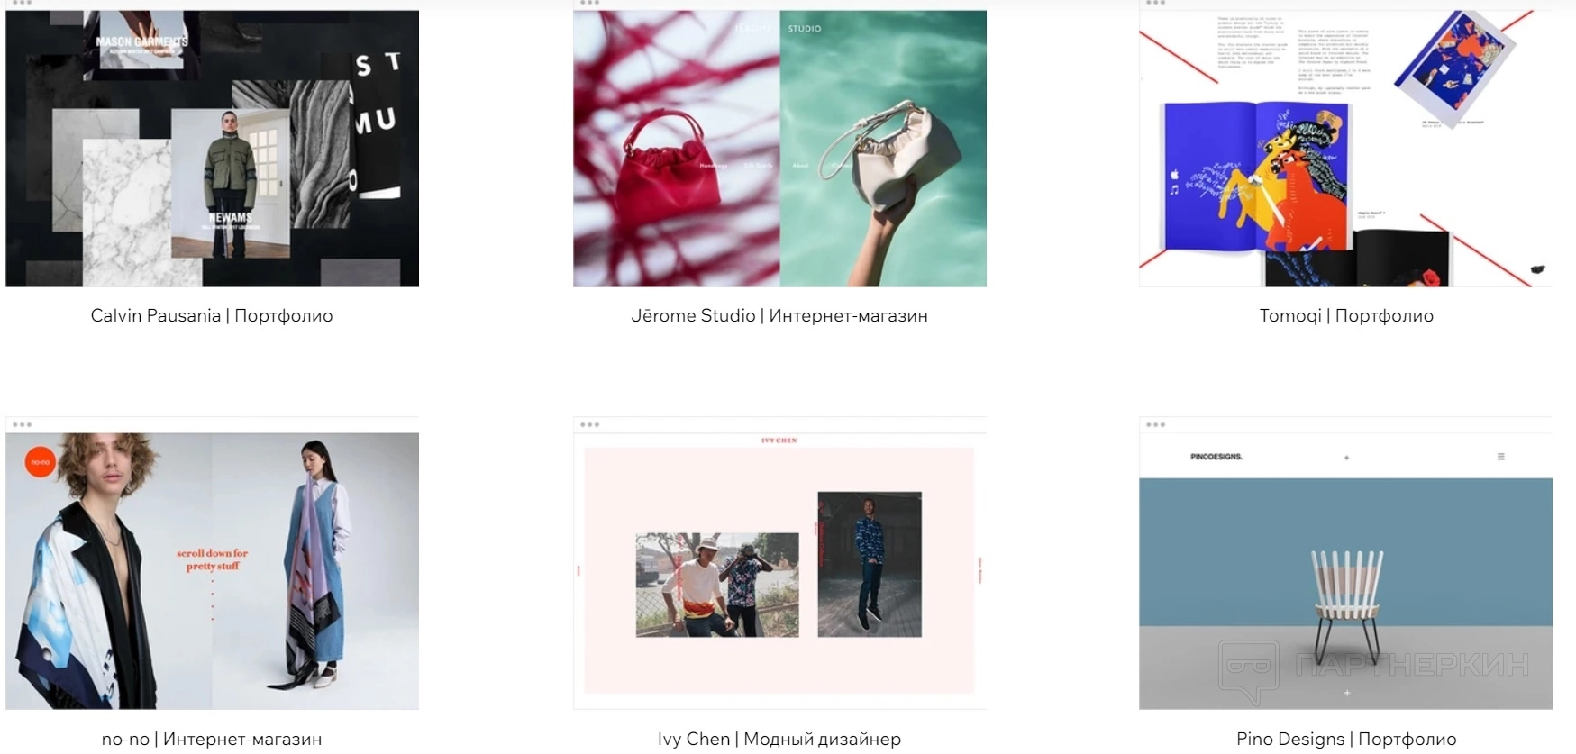Click the 'no-no | Интернет-магазин' caption
Screen dimensions: 1576x754
pyautogui.click(x=212, y=739)
